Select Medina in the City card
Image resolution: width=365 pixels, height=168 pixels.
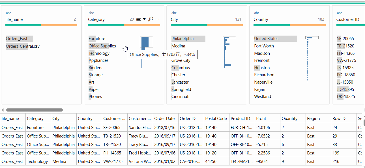click(x=178, y=46)
